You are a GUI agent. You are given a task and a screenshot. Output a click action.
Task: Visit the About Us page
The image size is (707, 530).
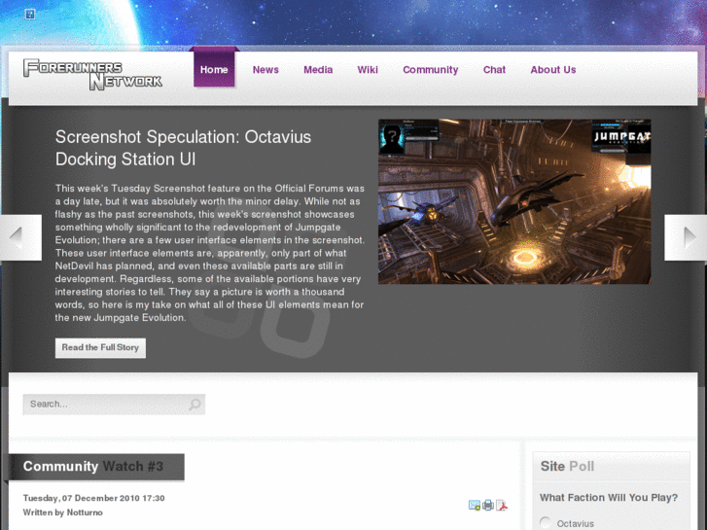coord(553,70)
